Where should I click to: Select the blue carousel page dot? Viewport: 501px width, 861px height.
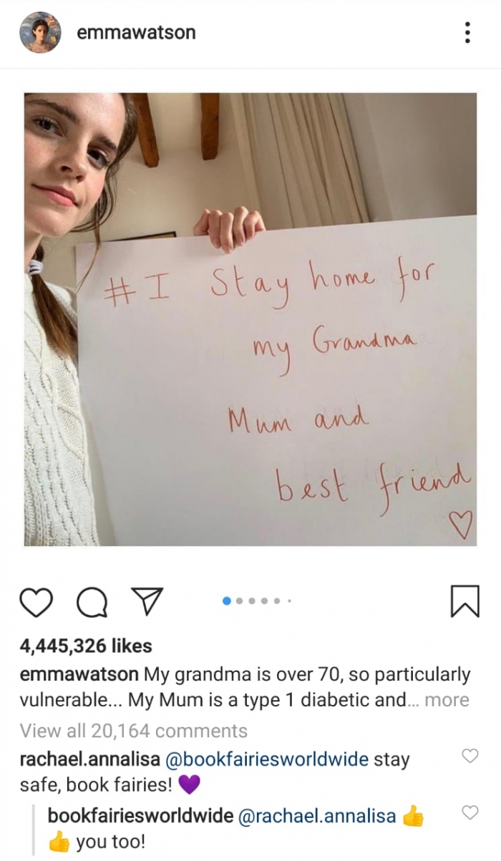point(228,601)
